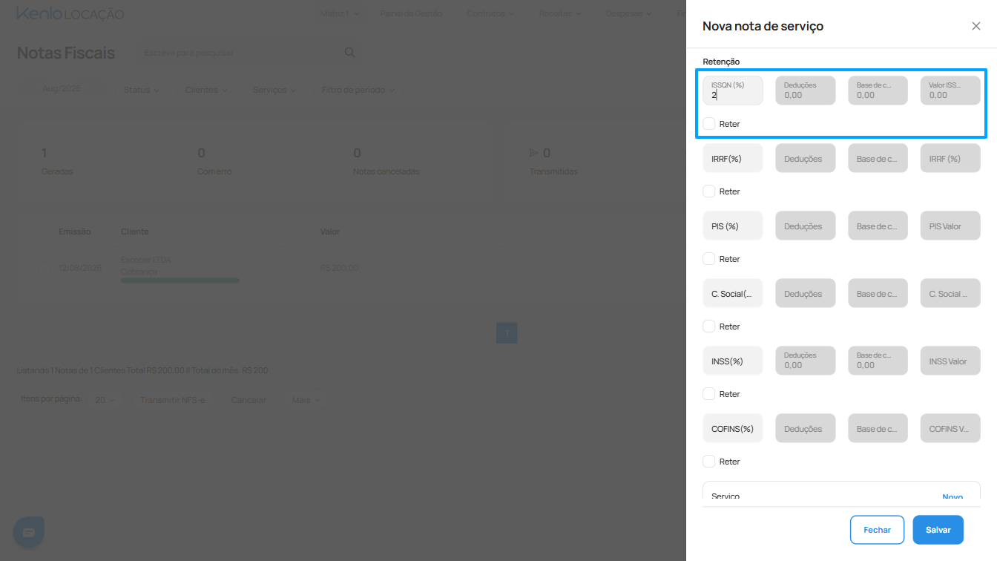Toggle Reter for C. Social

pyautogui.click(x=709, y=327)
